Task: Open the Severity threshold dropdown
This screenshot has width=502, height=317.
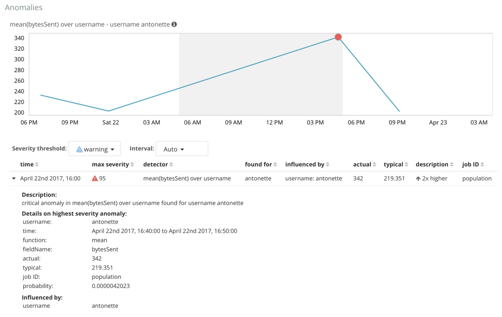Action: click(x=95, y=149)
